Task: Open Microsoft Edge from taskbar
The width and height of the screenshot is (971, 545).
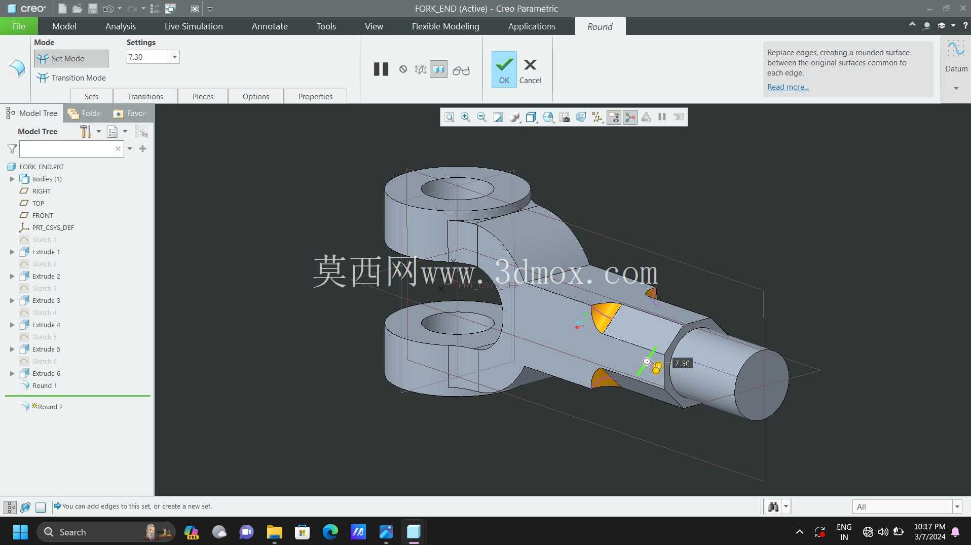Action: (x=330, y=532)
